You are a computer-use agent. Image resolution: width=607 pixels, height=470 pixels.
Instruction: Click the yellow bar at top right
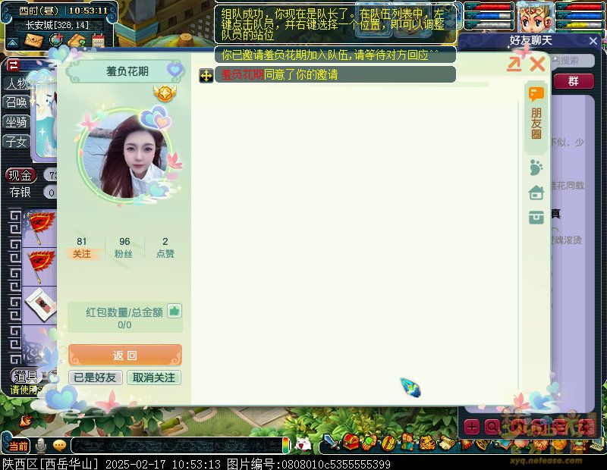tap(580, 25)
